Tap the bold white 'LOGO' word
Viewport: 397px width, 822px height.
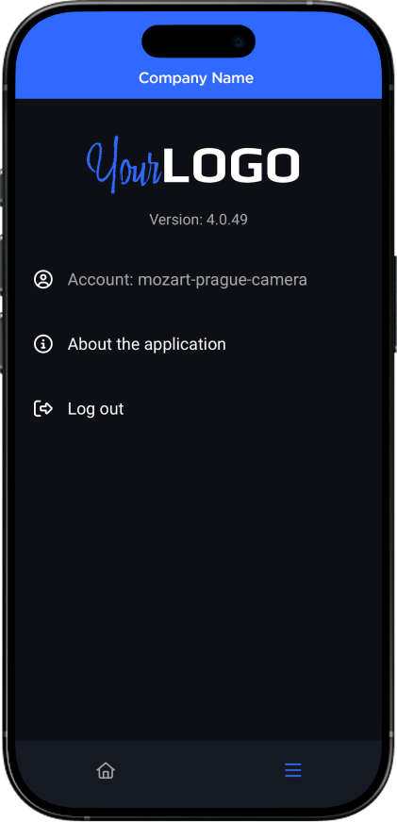231,166
